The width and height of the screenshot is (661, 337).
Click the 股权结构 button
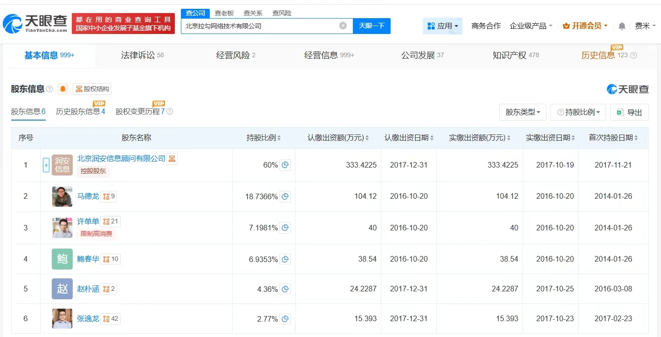pos(92,89)
